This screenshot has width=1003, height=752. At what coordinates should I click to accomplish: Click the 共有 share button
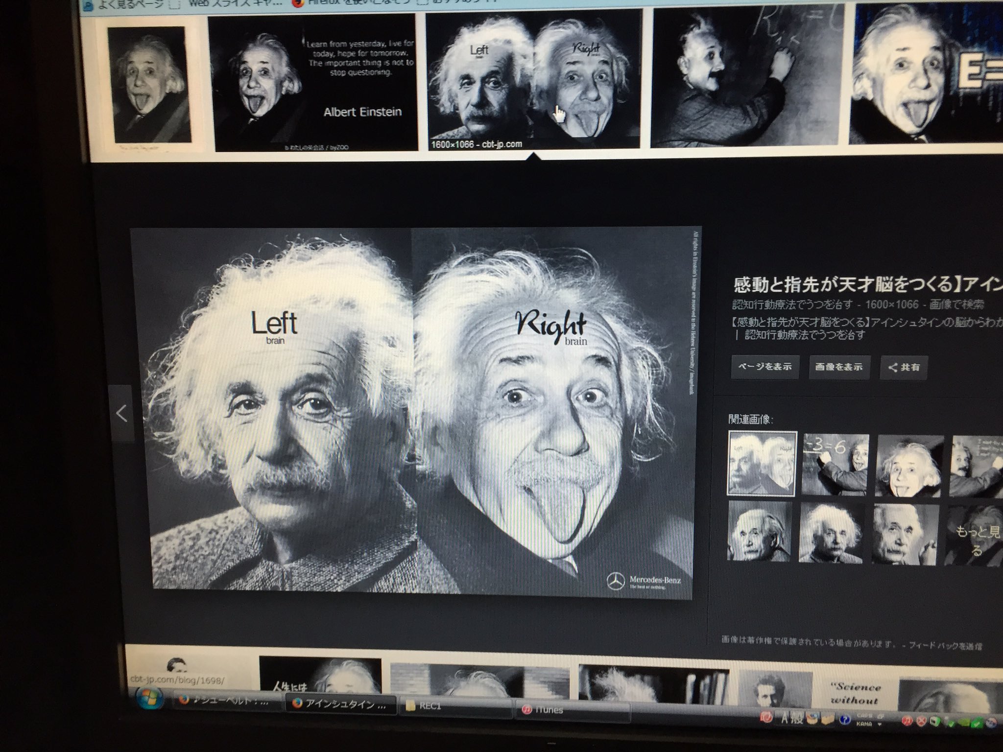pos(904,367)
